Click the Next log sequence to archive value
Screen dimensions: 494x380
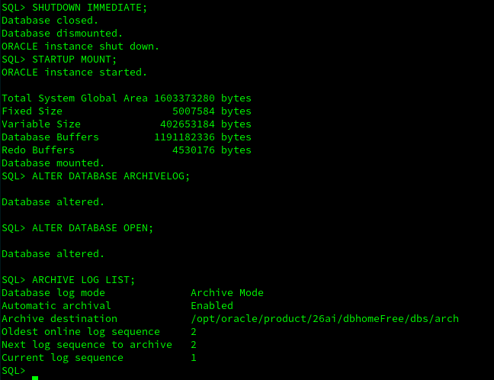194,345
